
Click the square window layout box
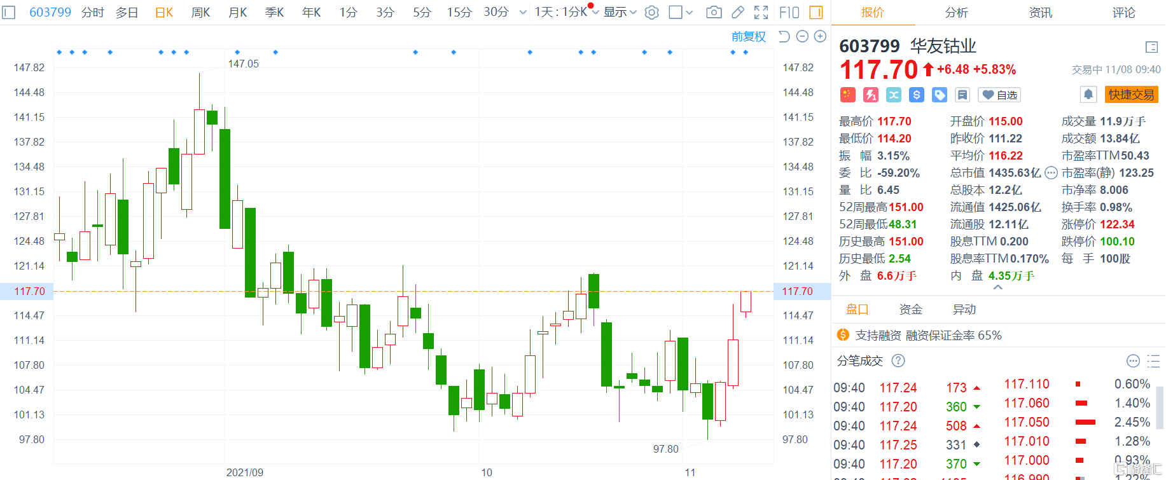[676, 12]
